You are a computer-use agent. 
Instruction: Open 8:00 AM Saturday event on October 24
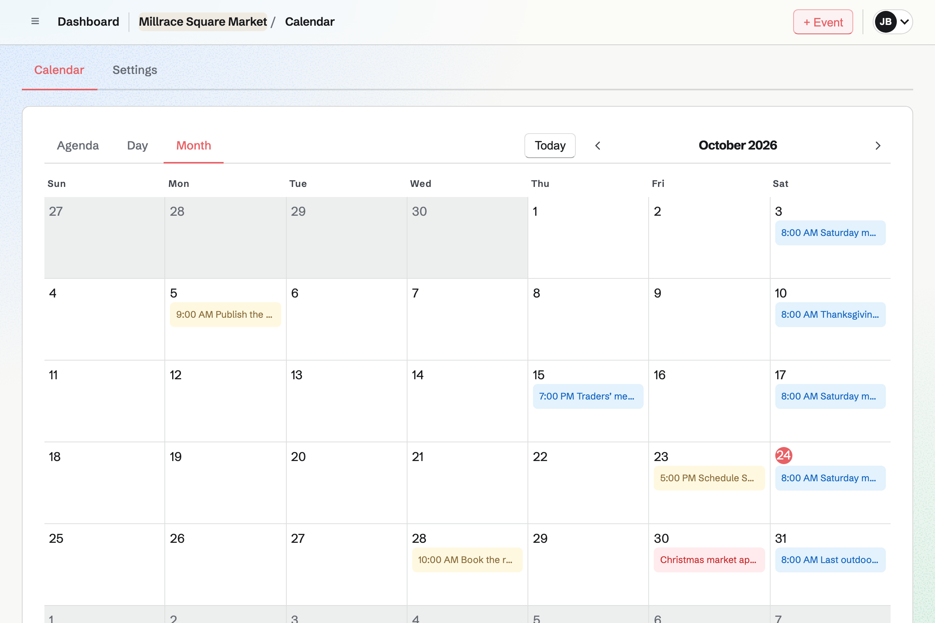pos(830,479)
